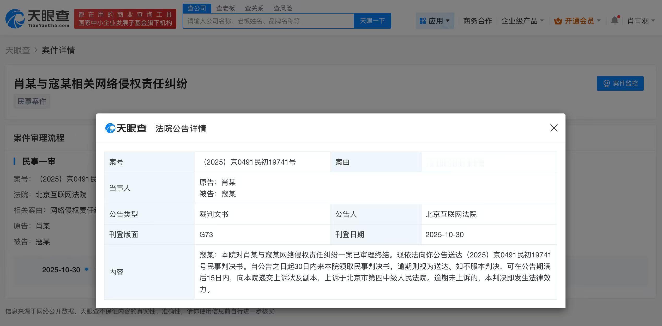Viewport: 662px width, 326px height.
Task: Click the Tianyancha logo inside the dialog
Action: tap(126, 128)
